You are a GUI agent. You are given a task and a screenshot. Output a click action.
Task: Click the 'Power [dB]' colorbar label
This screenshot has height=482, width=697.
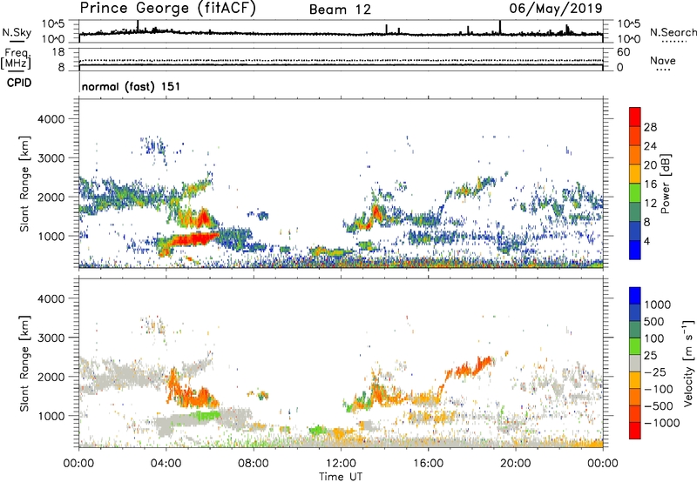(x=666, y=184)
